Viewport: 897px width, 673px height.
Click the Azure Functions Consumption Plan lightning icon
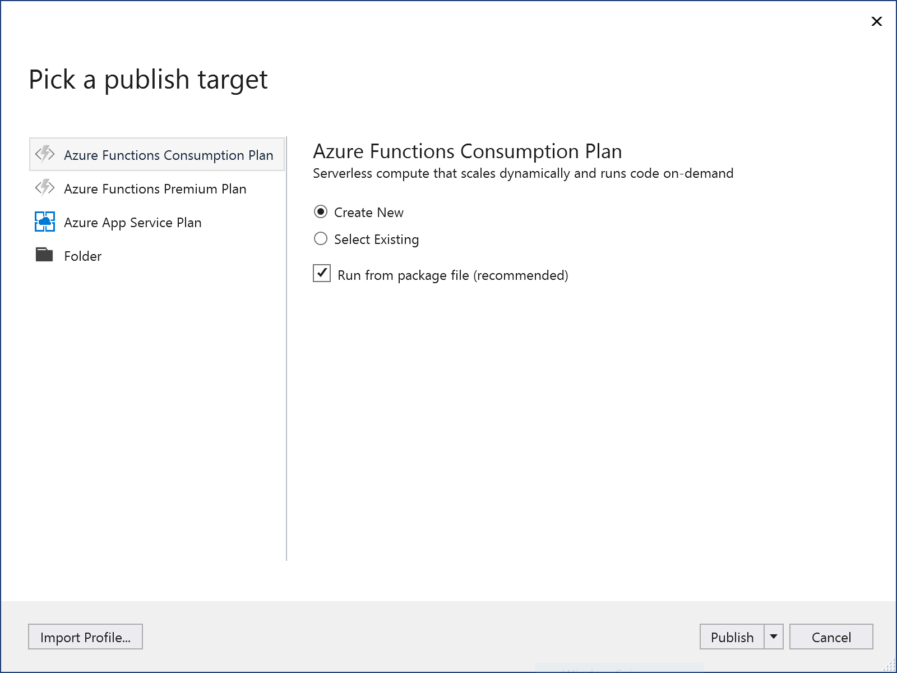45,154
